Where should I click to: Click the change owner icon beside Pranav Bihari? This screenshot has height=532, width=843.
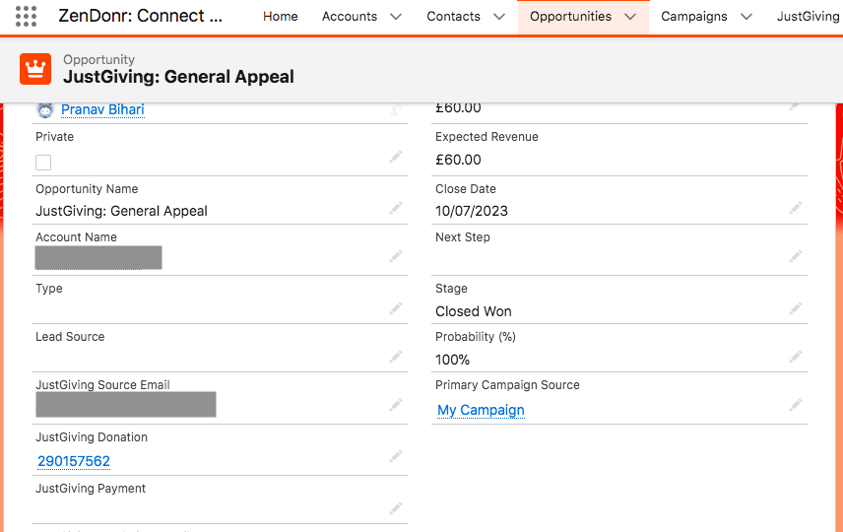(x=396, y=109)
